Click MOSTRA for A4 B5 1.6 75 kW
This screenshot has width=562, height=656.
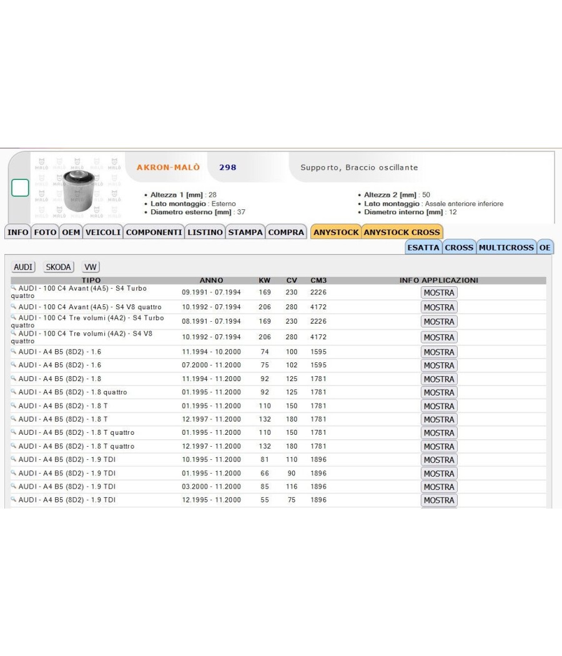[x=439, y=365]
